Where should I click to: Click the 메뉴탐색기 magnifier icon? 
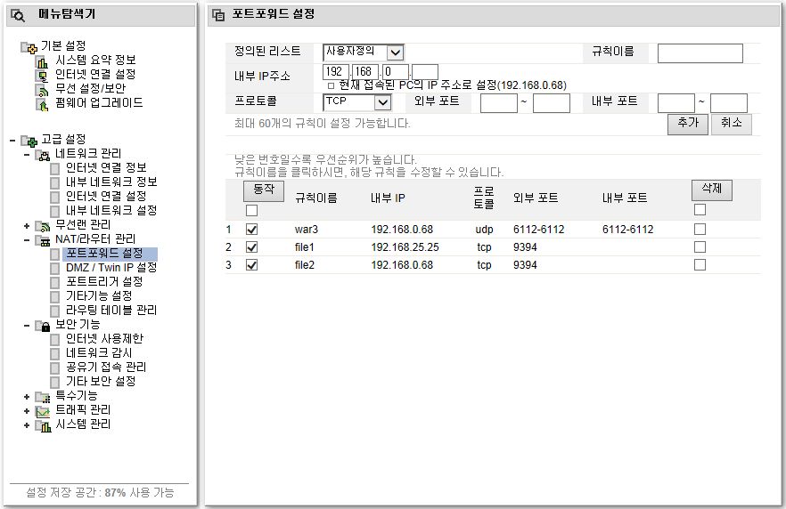[18, 15]
